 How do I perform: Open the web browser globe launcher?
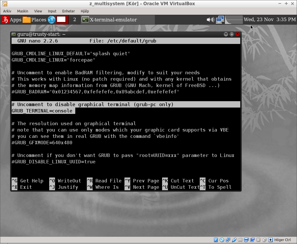(x=52, y=20)
